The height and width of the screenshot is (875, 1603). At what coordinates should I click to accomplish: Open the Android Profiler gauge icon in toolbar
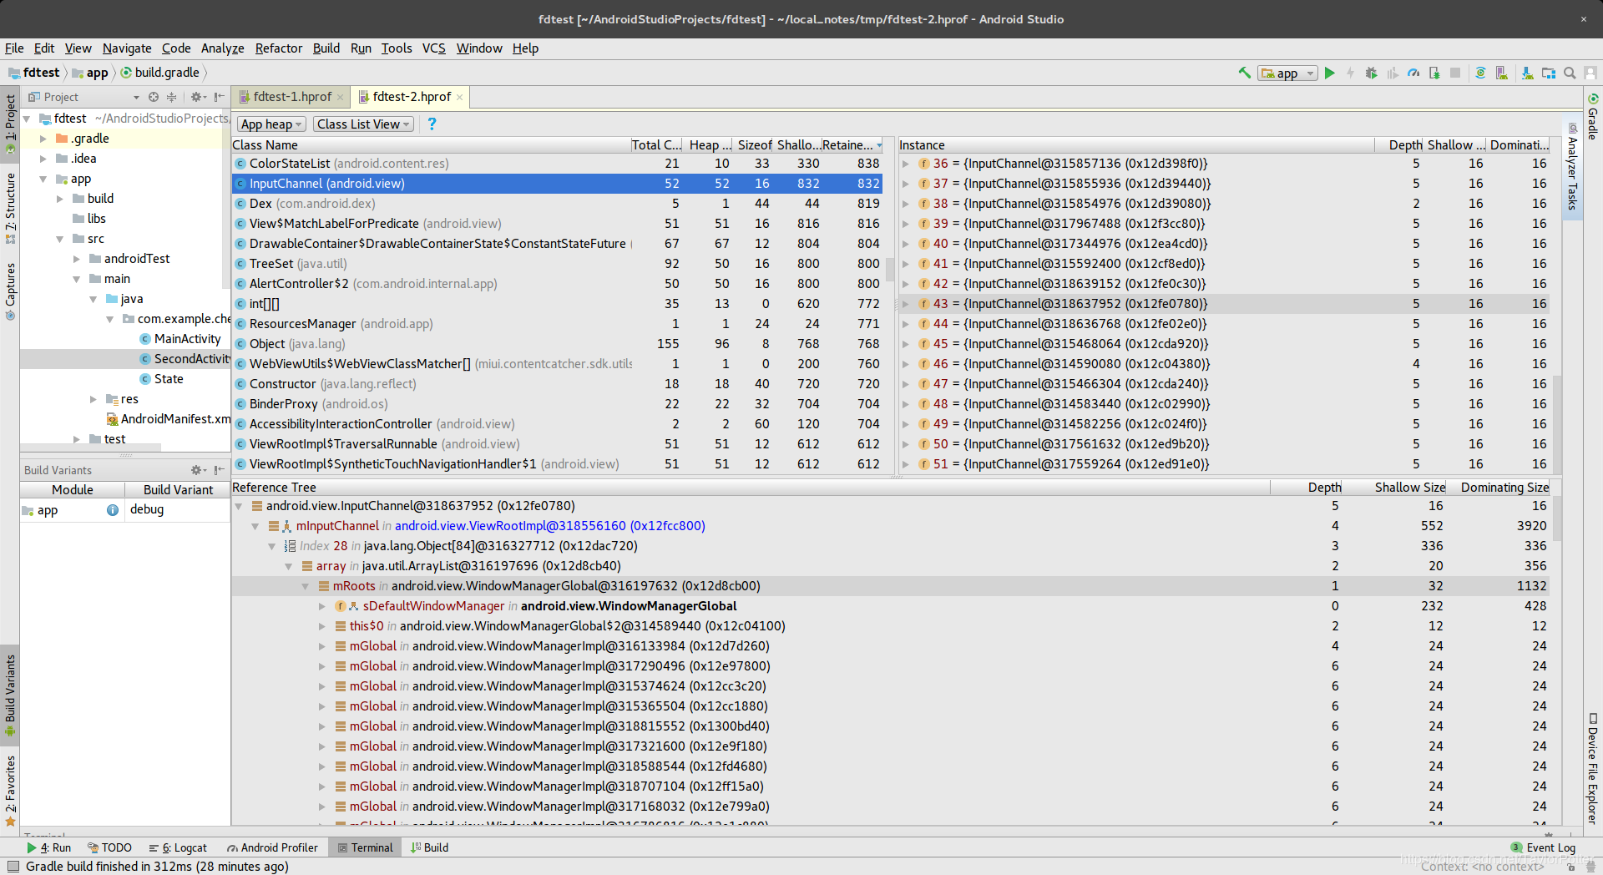[x=1413, y=73]
